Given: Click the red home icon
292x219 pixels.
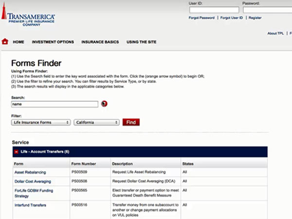Looking at the screenshot, I should [x=5, y=42].
